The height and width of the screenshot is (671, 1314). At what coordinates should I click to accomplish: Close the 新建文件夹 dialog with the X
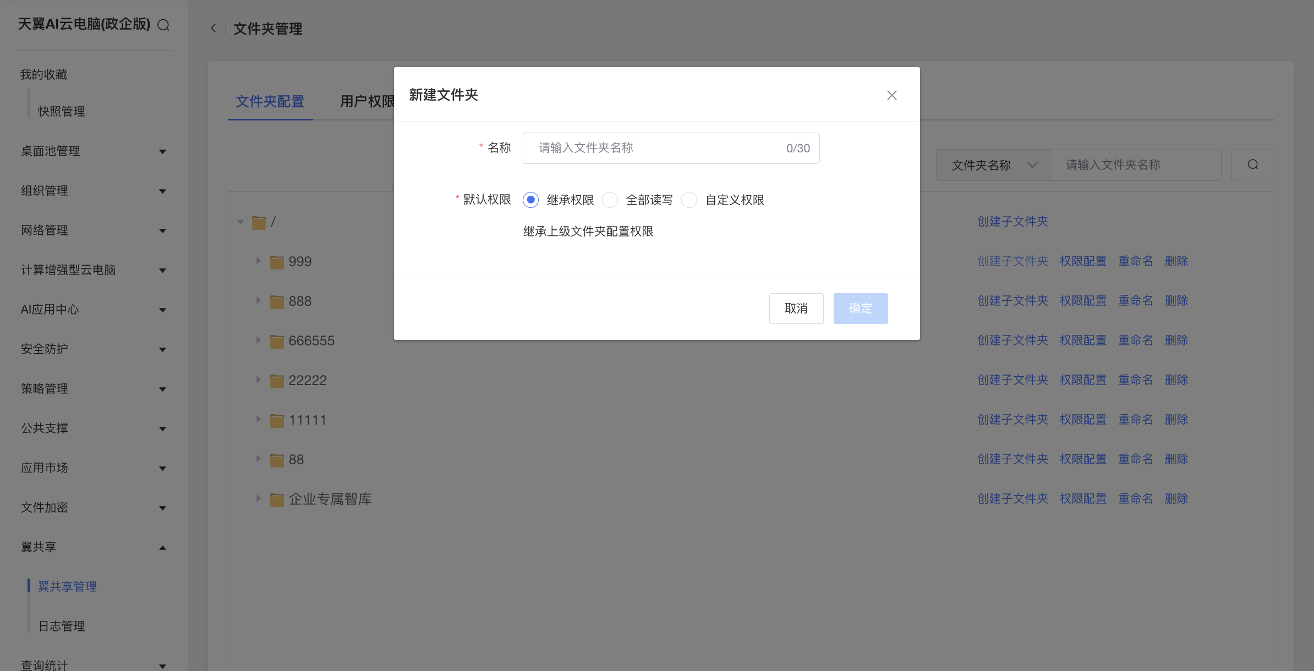click(x=891, y=96)
